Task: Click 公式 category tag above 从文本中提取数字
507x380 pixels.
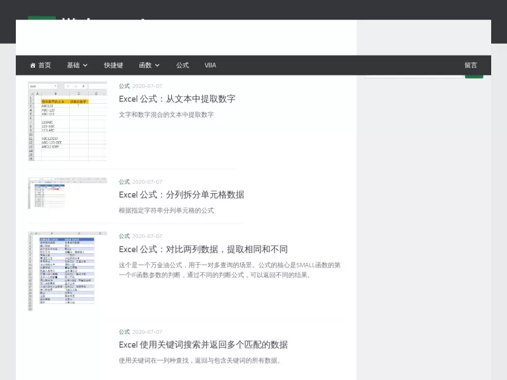Action: coord(124,86)
